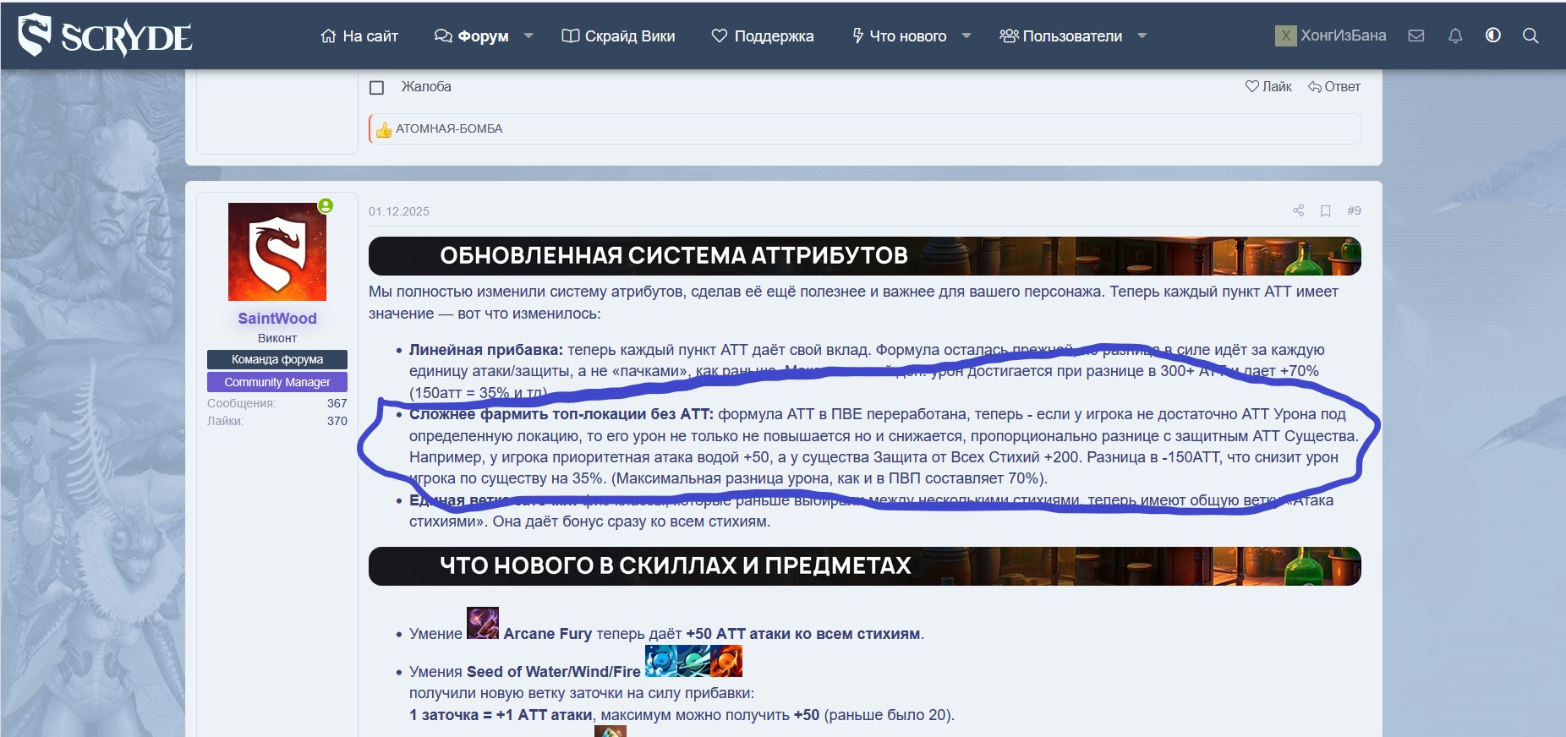
Task: Expand the Форум dropdown arrow
Action: click(x=528, y=35)
